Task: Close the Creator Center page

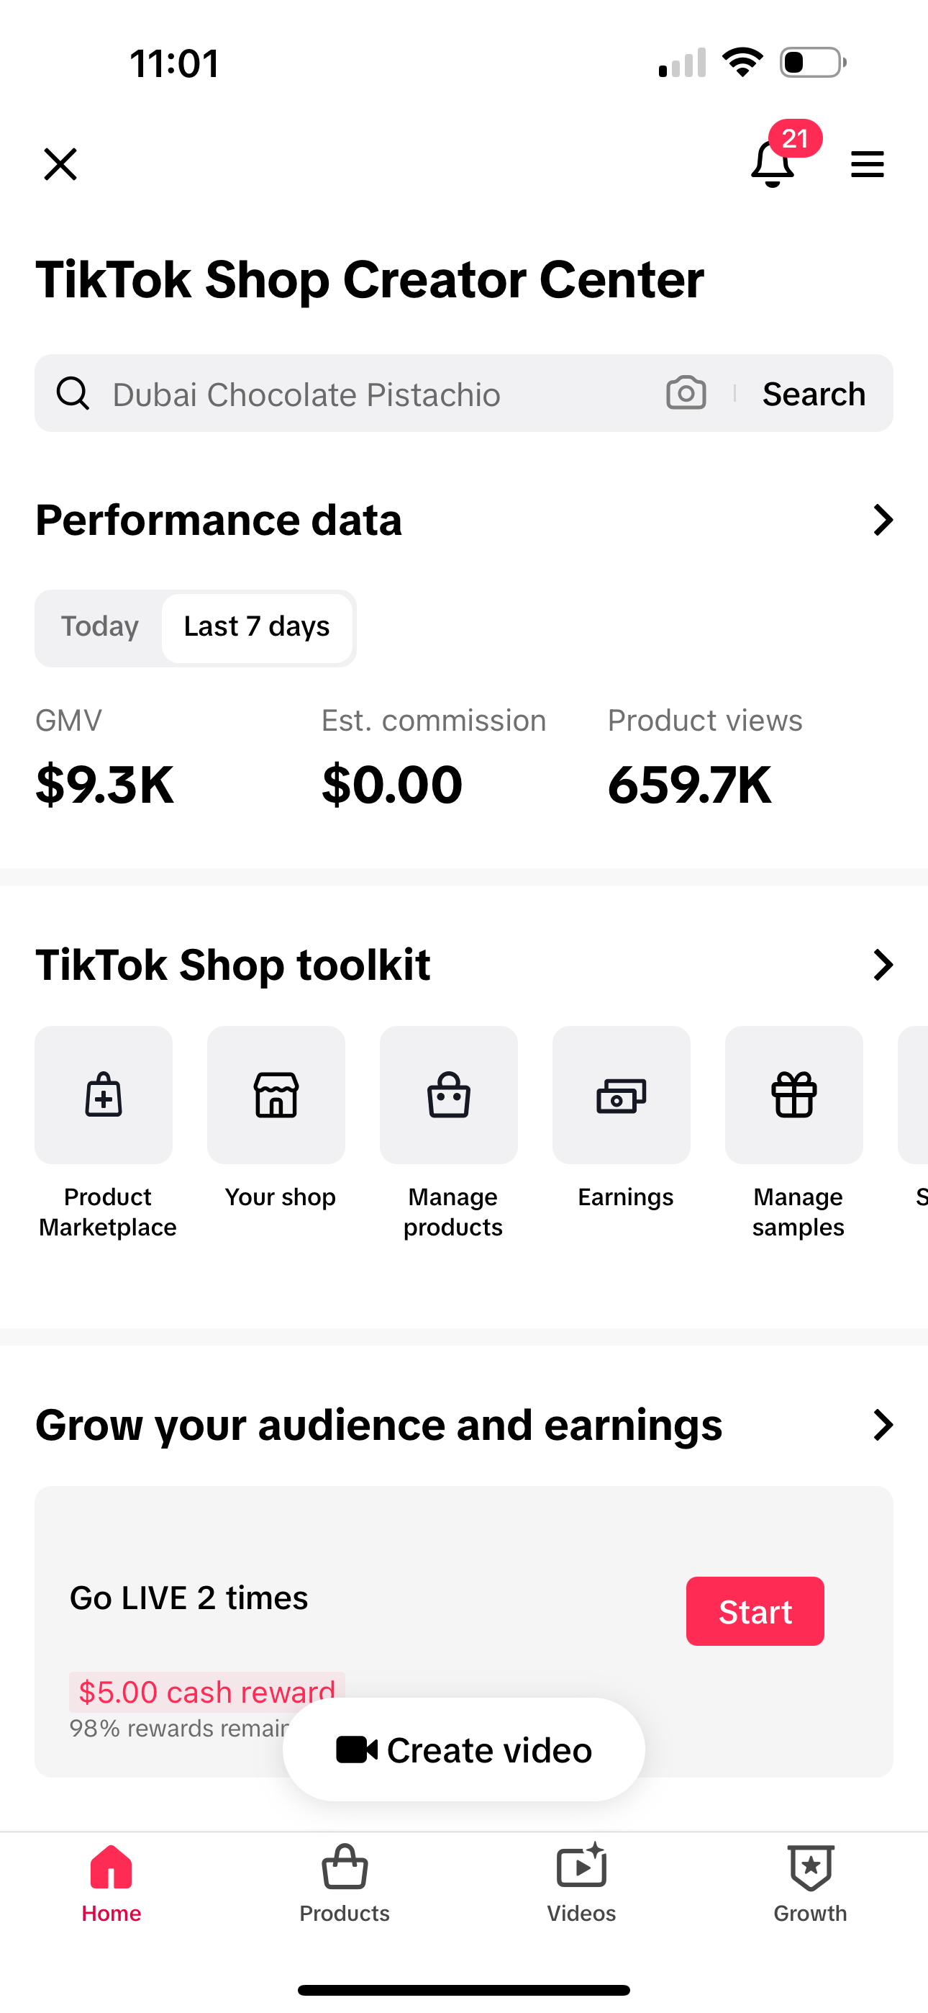Action: (60, 164)
